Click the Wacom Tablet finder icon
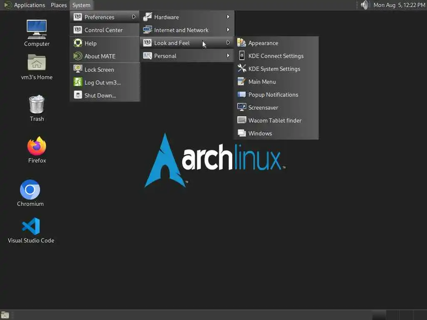 pyautogui.click(x=241, y=120)
